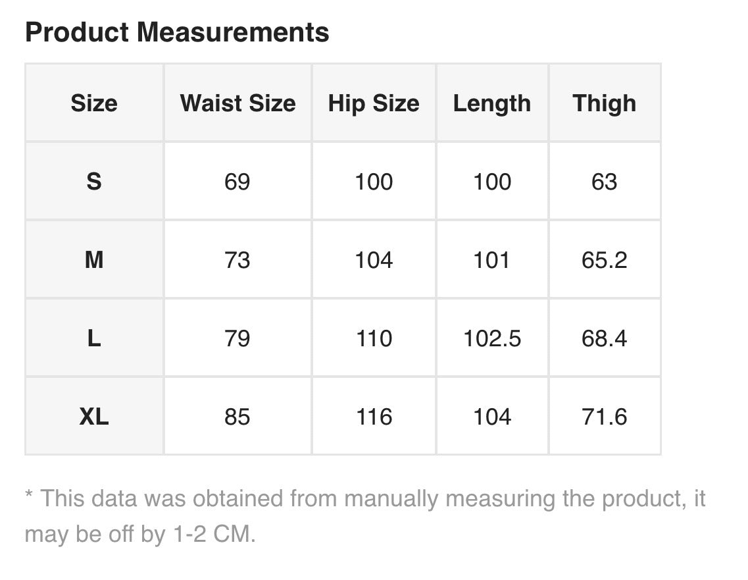Click hip value 116 for size XL

point(374,417)
